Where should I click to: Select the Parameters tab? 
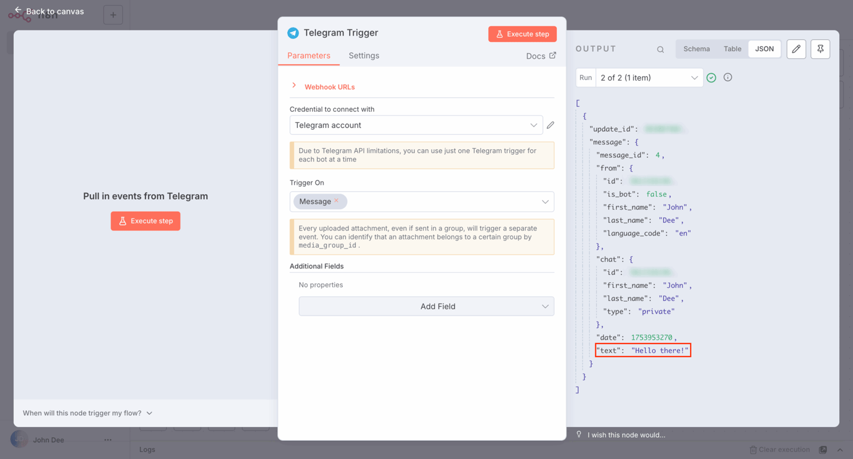pyautogui.click(x=308, y=56)
